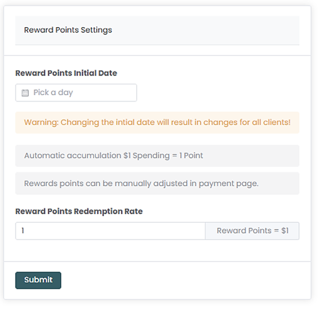Click the 'Reward Points Settings' header title
This screenshot has width=324, height=309.
[68, 30]
